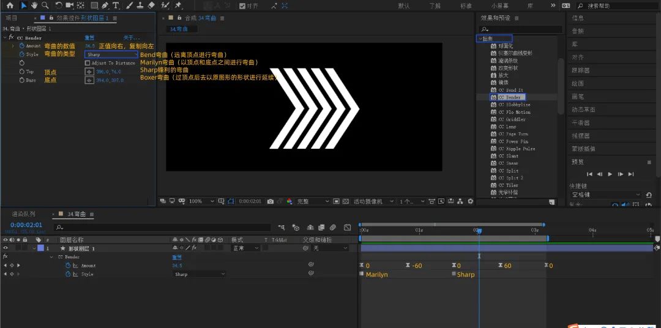Toggle the Base property stopwatch
This screenshot has width=661, height=328.
coord(22,80)
